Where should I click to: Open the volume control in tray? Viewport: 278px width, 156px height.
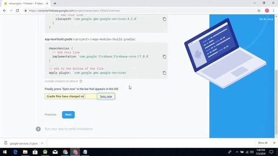252,152
